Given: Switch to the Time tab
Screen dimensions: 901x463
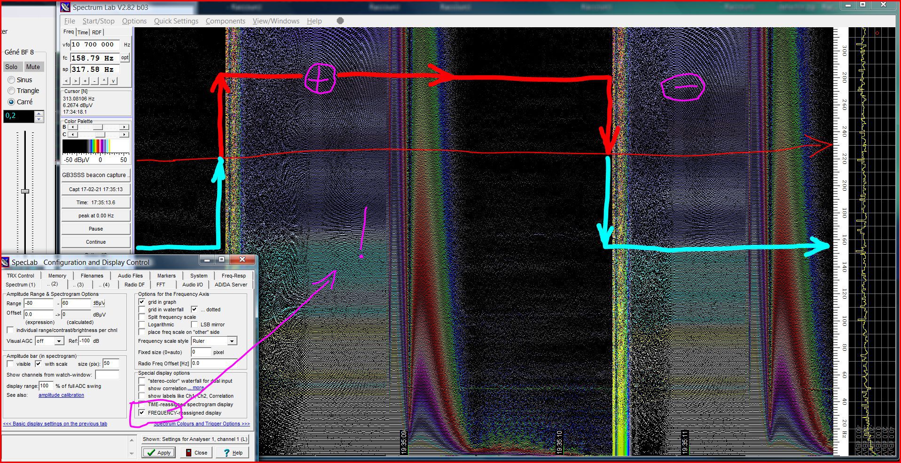Looking at the screenshot, I should (x=83, y=32).
